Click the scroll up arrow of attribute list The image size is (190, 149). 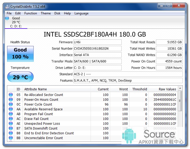pos(180,88)
